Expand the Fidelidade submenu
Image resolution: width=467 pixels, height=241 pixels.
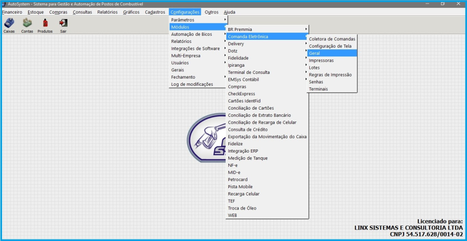pyautogui.click(x=267, y=58)
